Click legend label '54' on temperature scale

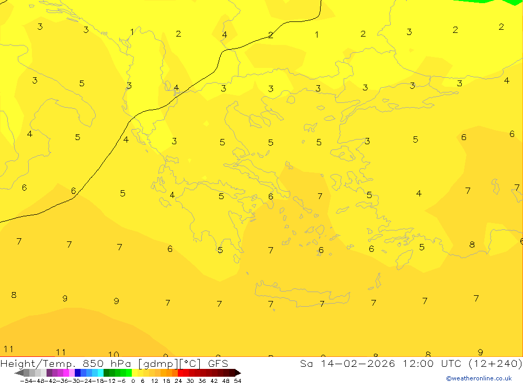tap(237, 381)
